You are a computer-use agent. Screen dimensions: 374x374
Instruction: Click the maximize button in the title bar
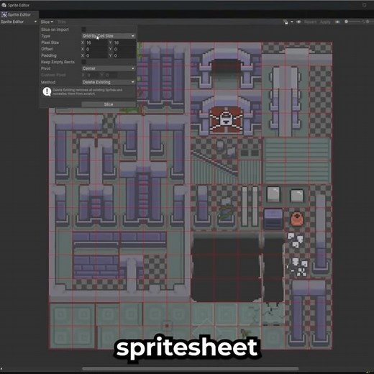[364, 5]
